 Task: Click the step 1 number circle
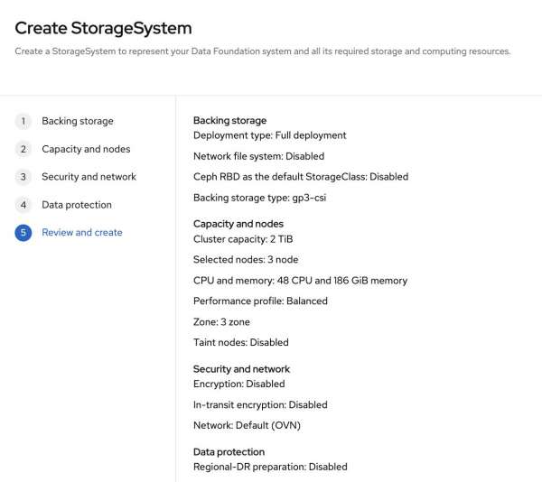pyautogui.click(x=23, y=121)
